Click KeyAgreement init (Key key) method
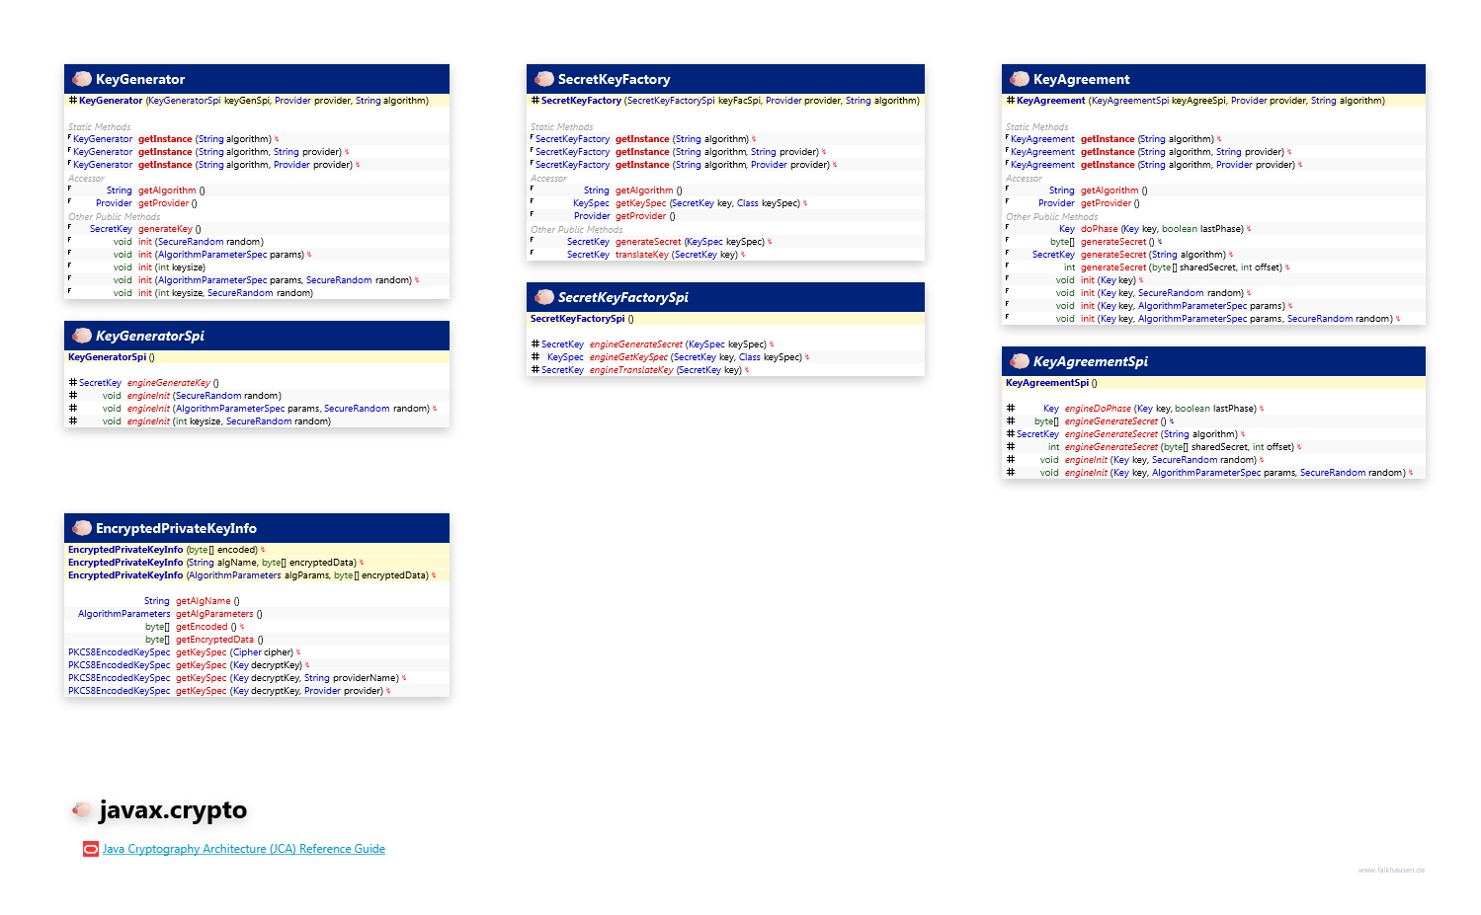Image resolution: width=1481 pixels, height=915 pixels. pyautogui.click(x=1213, y=280)
